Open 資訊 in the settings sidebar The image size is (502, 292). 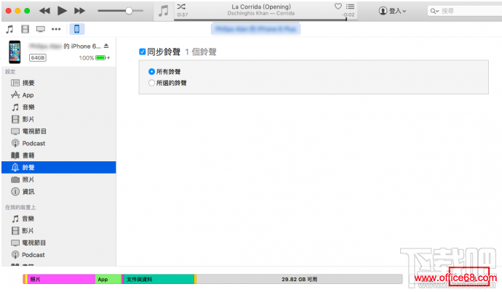tap(59, 192)
